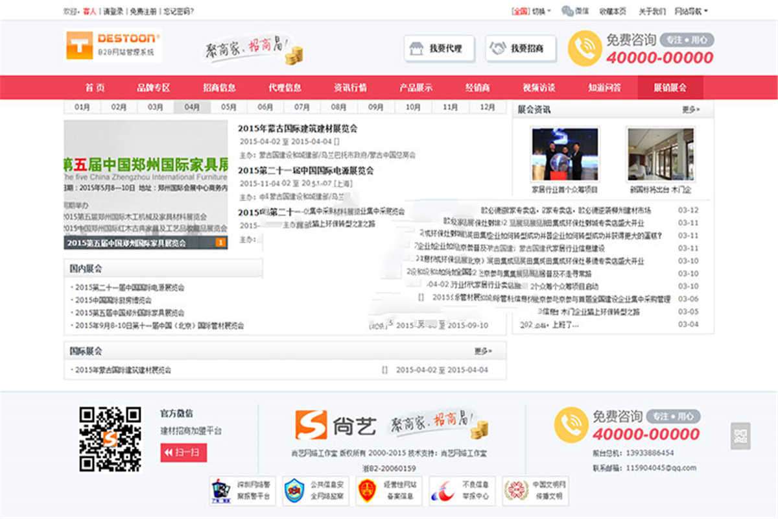The width and height of the screenshot is (778, 519).
Task: Open the 视频访谈 nav item
Action: coord(539,88)
